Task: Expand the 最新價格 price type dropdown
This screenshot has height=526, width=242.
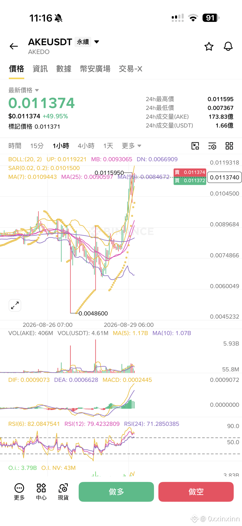Action: pyautogui.click(x=37, y=90)
